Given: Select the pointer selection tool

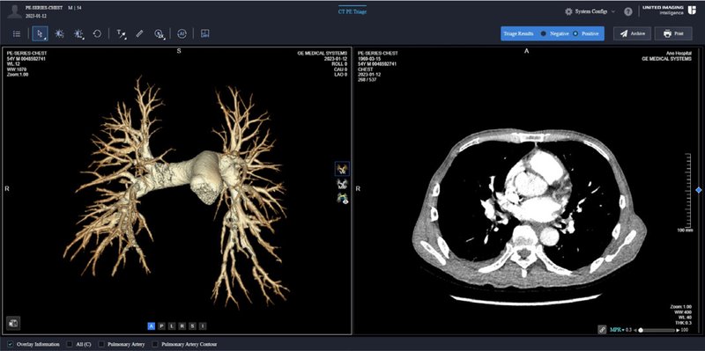Looking at the screenshot, I should (x=40, y=33).
